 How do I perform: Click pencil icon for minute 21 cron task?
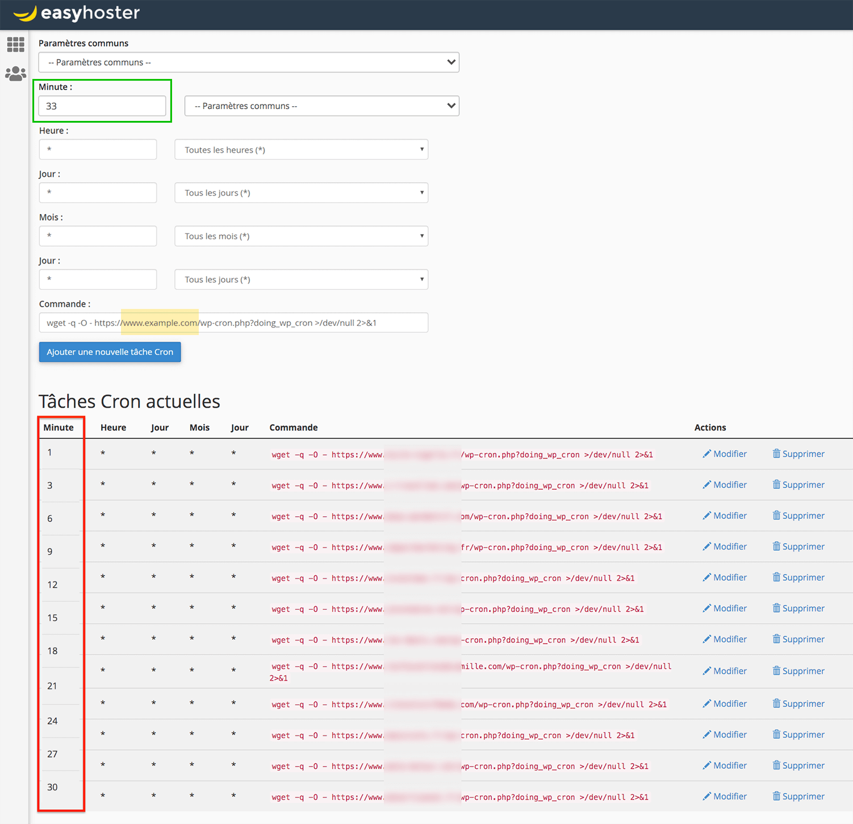[706, 671]
